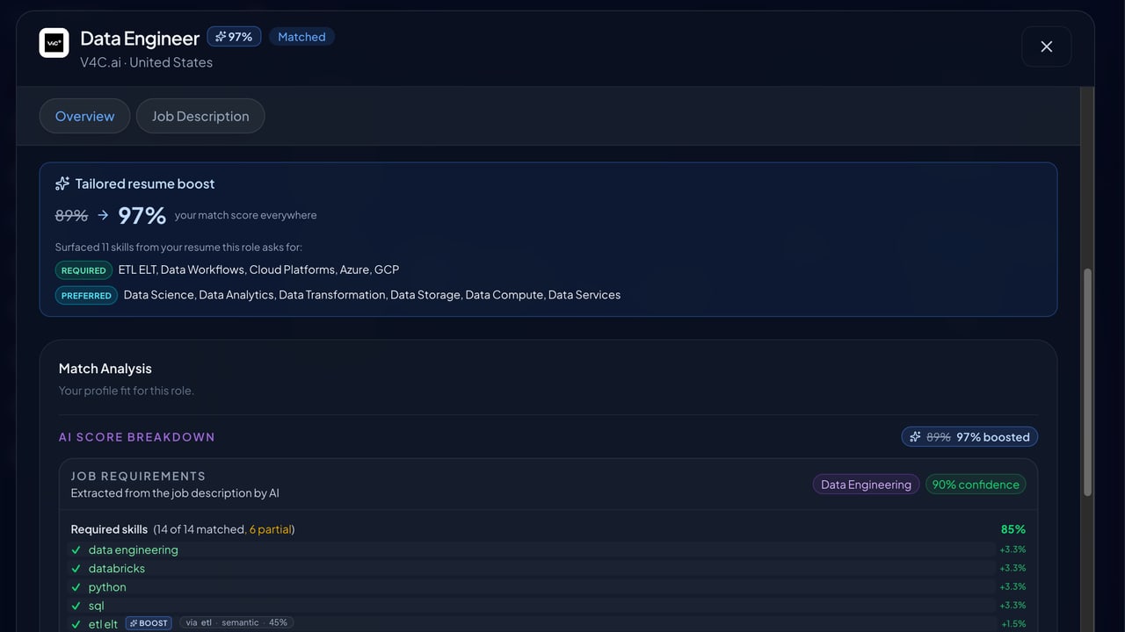Click the checkmark beside etl elt
Viewport: 1125px width, 632px height.
(76, 624)
